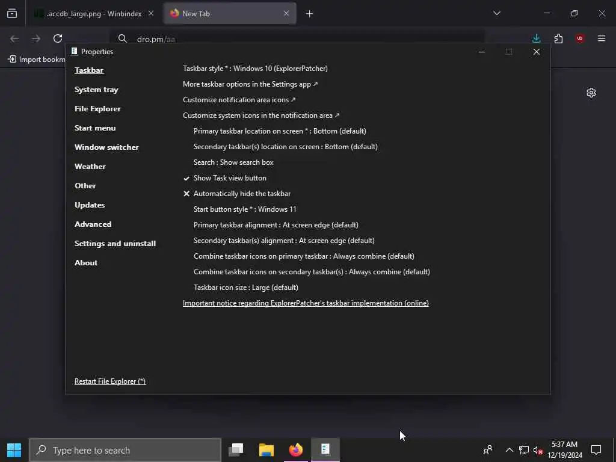The width and height of the screenshot is (616, 462).
Task: Open File Explorer from taskbar
Action: (266, 450)
